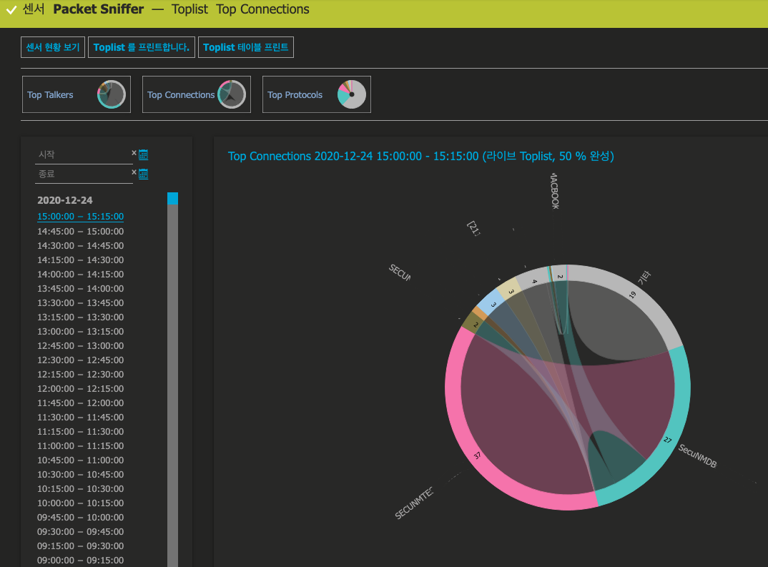Select period 09:30:00 – 09:45:00
Screen dimensions: 768x567
[x=80, y=531]
